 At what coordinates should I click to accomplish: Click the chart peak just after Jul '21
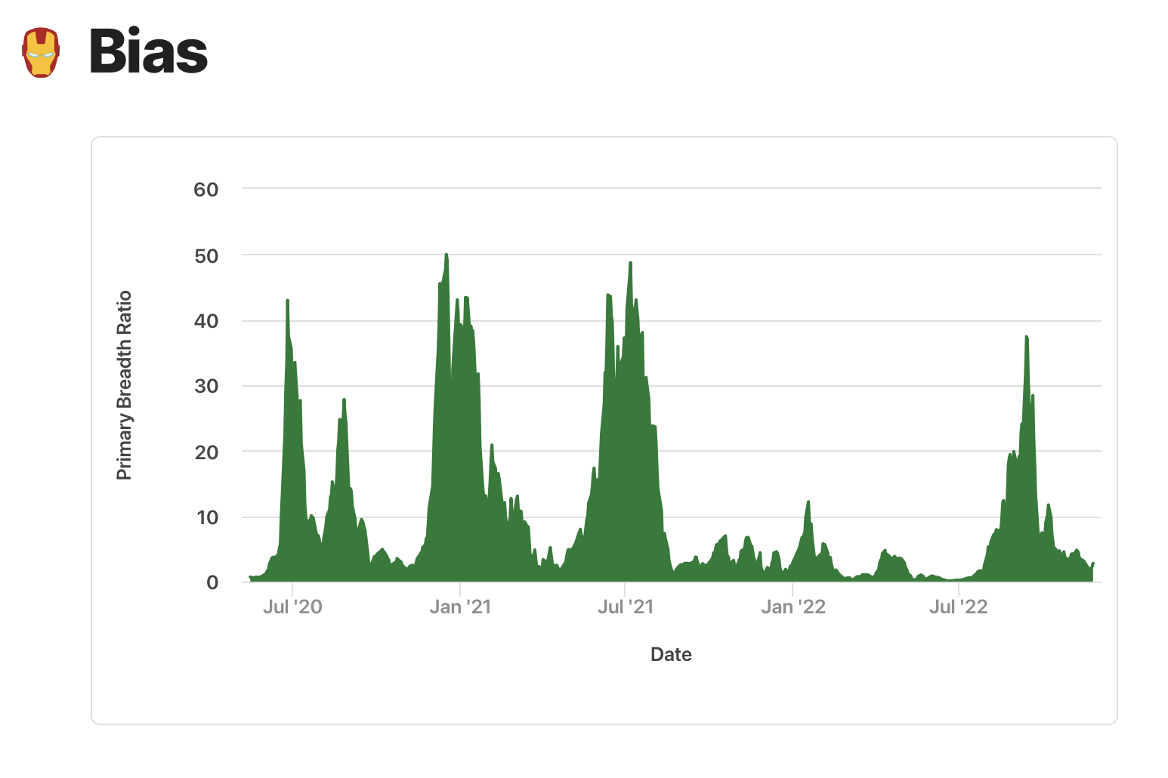pyautogui.click(x=630, y=263)
